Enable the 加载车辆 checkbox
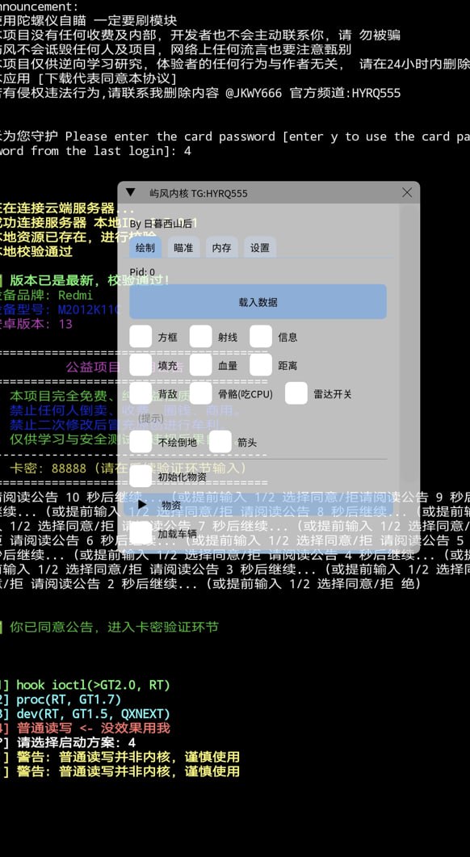Image resolution: width=470 pixels, height=857 pixels. [141, 533]
